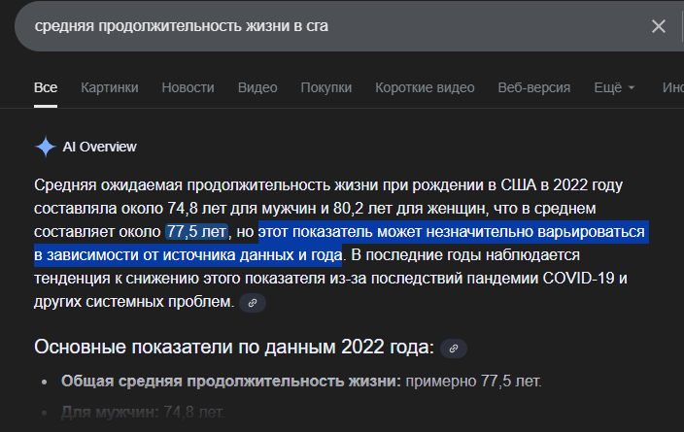Image resolution: width=684 pixels, height=432 pixels.
Task: Click the text '74,8 лет для мужчин' in the paragraph
Action: [243, 209]
